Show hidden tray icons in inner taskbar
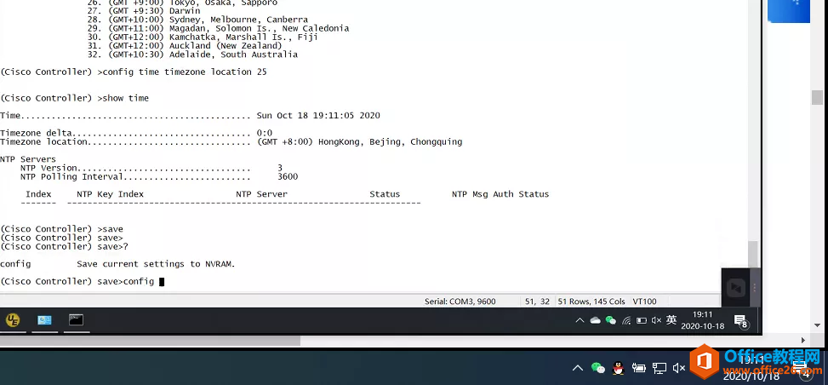The width and height of the screenshot is (828, 385). pyautogui.click(x=580, y=320)
